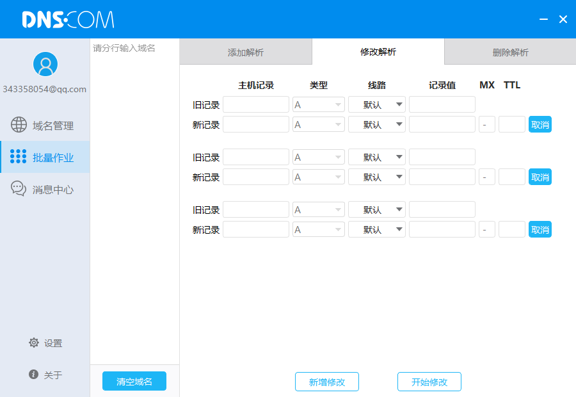Screen dimensions: 576x397
Task: Cancel the third record group with 取消
Action: pos(540,230)
